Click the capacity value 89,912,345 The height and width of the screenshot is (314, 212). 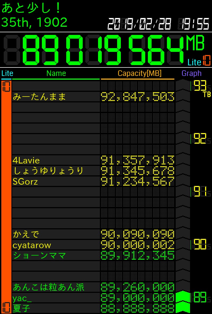pos(138,256)
